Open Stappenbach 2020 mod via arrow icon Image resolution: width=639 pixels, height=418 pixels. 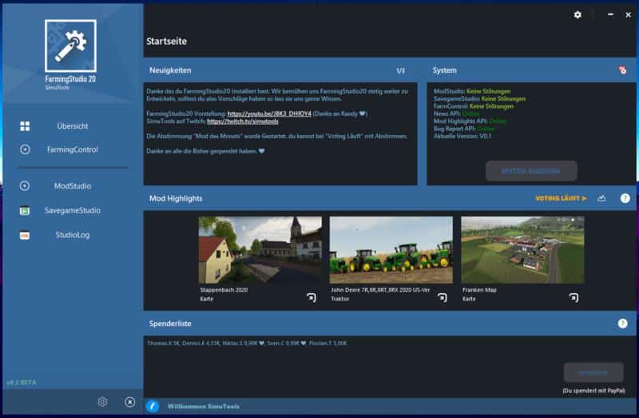312,297
